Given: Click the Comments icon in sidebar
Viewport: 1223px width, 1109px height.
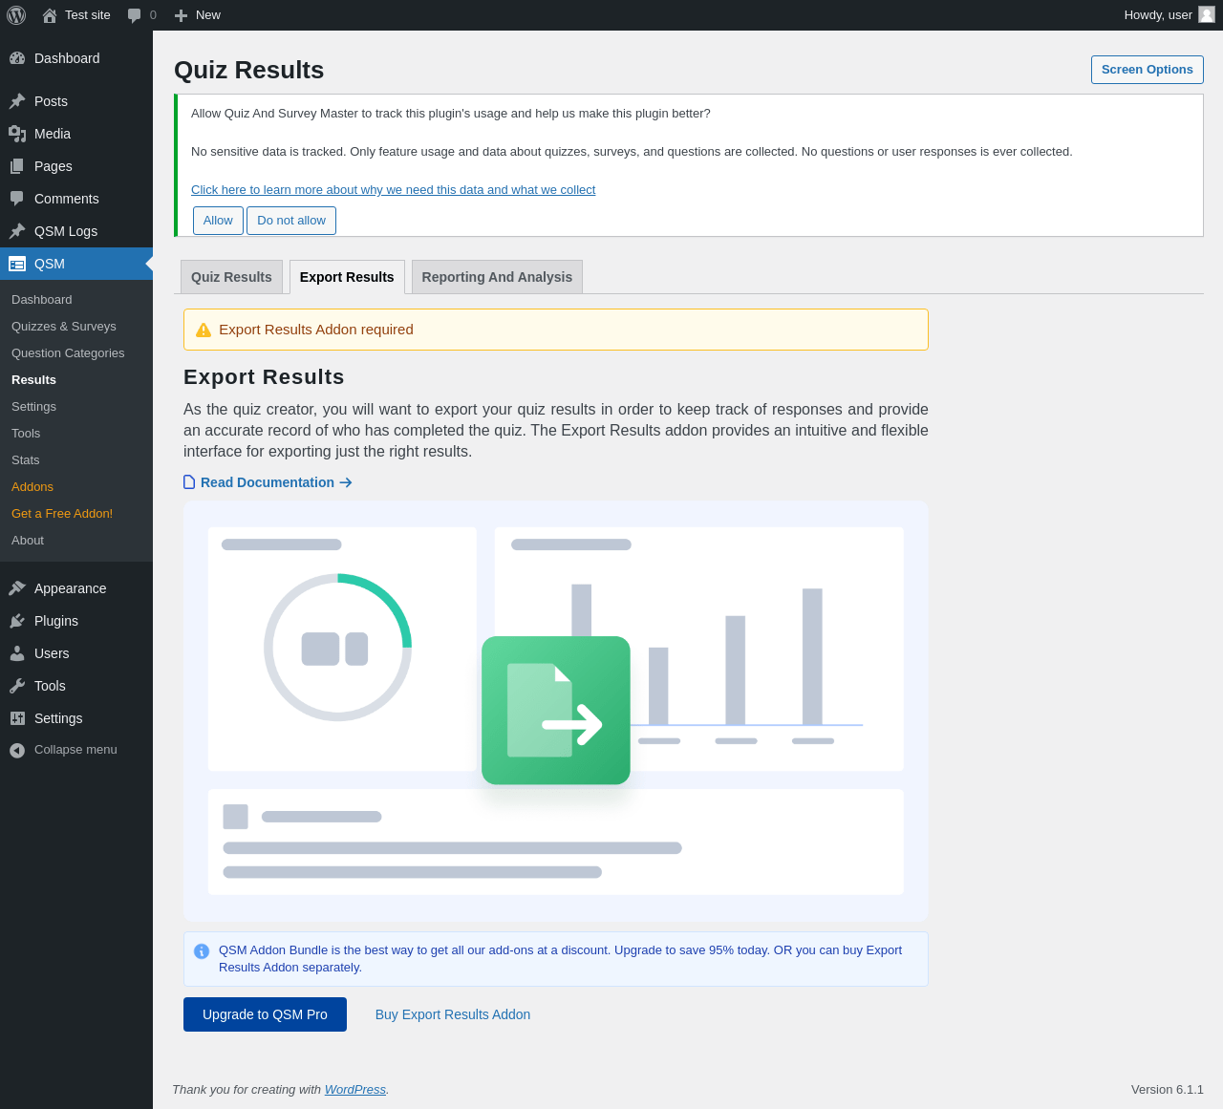Looking at the screenshot, I should (17, 199).
